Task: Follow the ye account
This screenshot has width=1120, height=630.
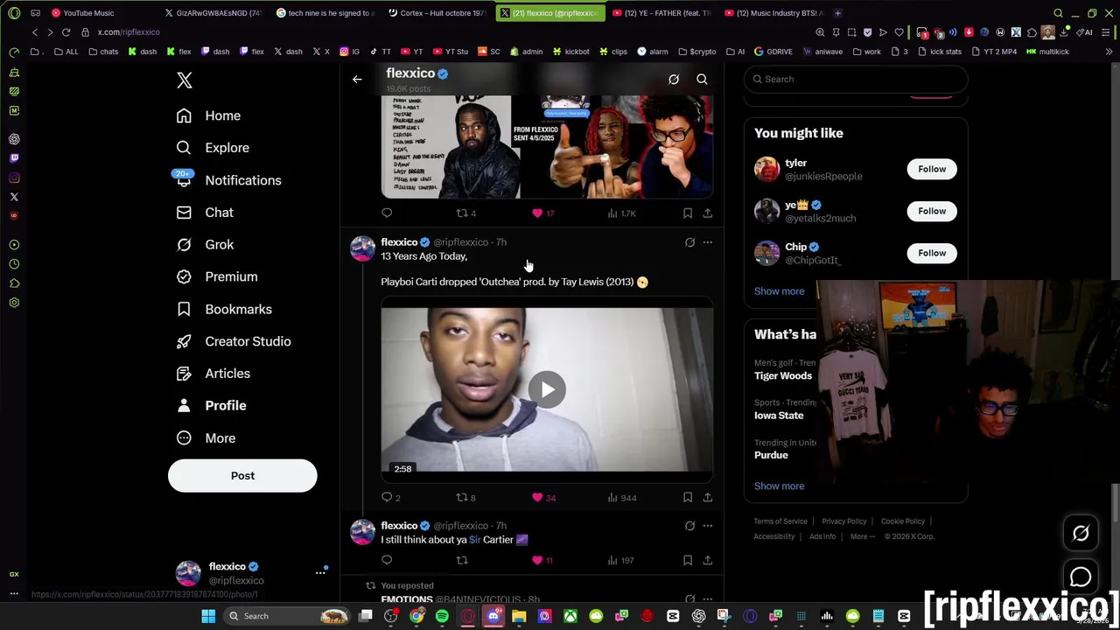Action: [x=932, y=211]
